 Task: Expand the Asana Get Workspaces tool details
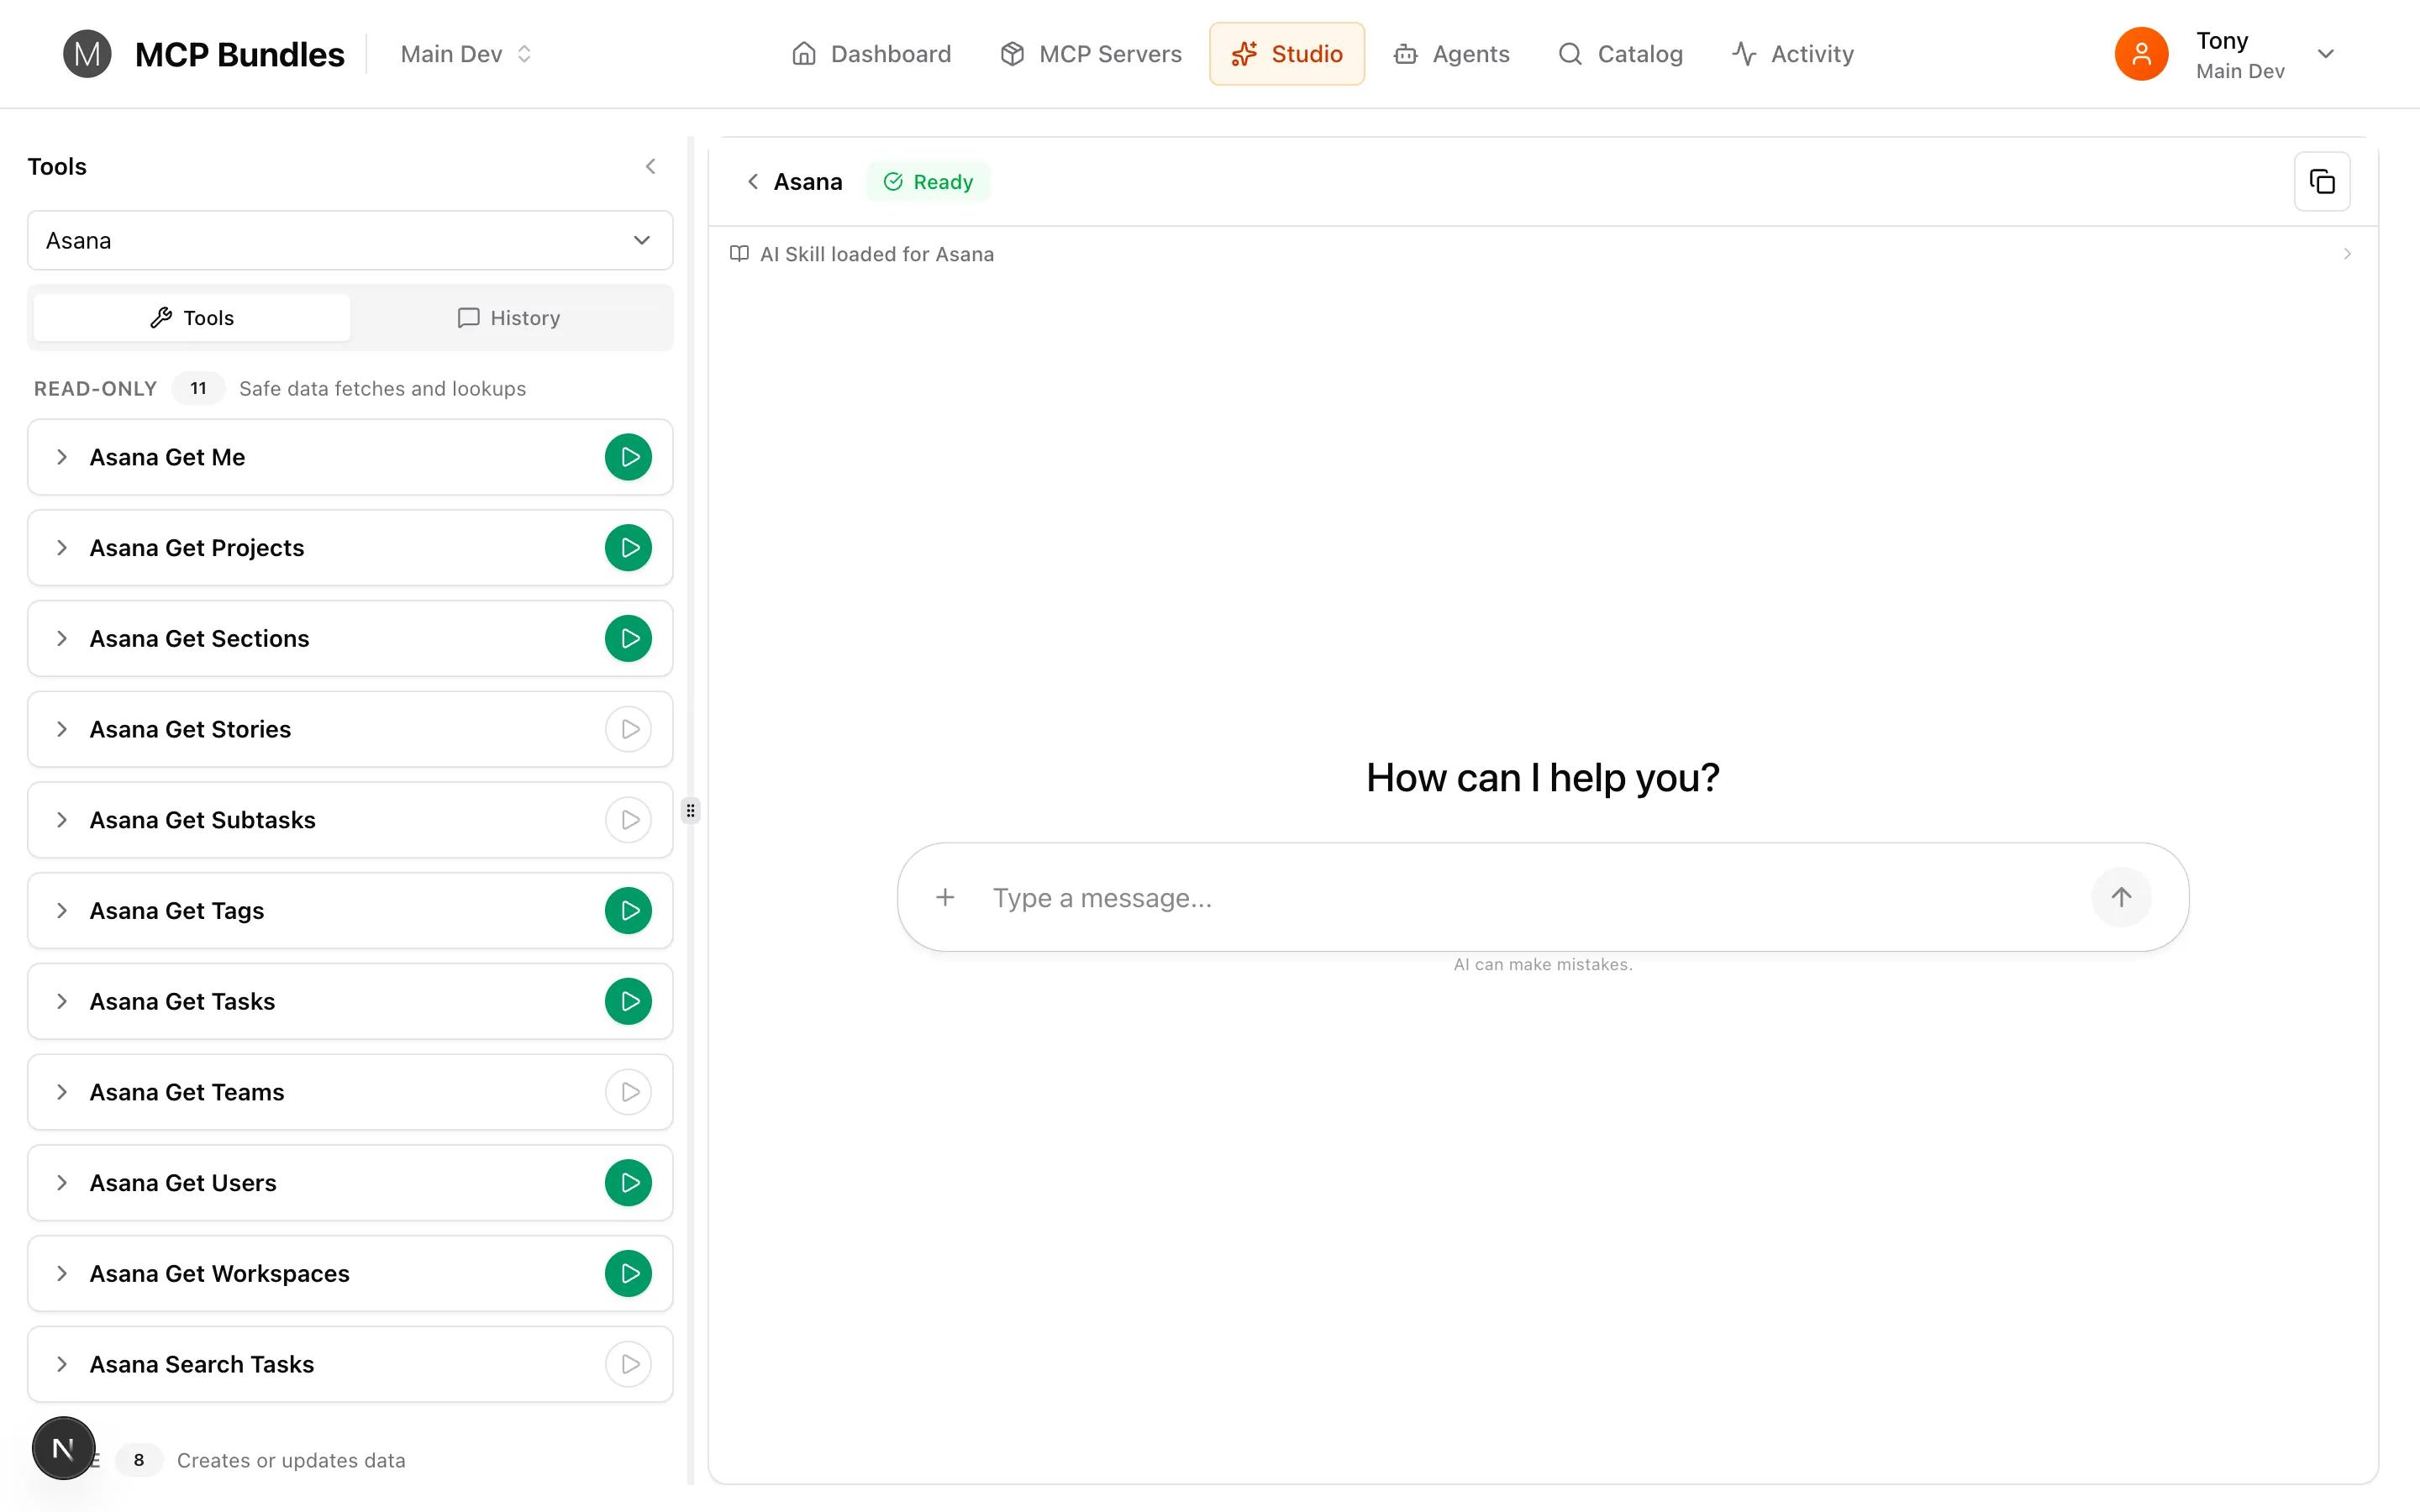[62, 1273]
